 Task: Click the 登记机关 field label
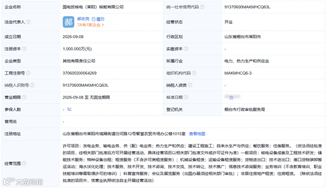pos(174,109)
